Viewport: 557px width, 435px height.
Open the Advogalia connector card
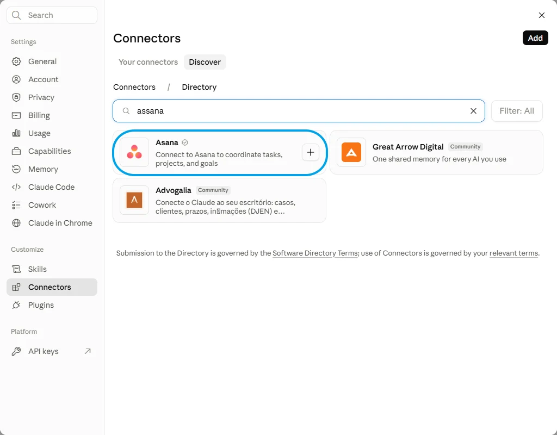coord(220,200)
